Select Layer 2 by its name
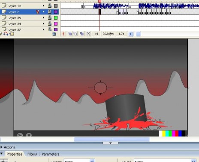Image resolution: width=199 pixels, height=162 pixels. (13, 12)
